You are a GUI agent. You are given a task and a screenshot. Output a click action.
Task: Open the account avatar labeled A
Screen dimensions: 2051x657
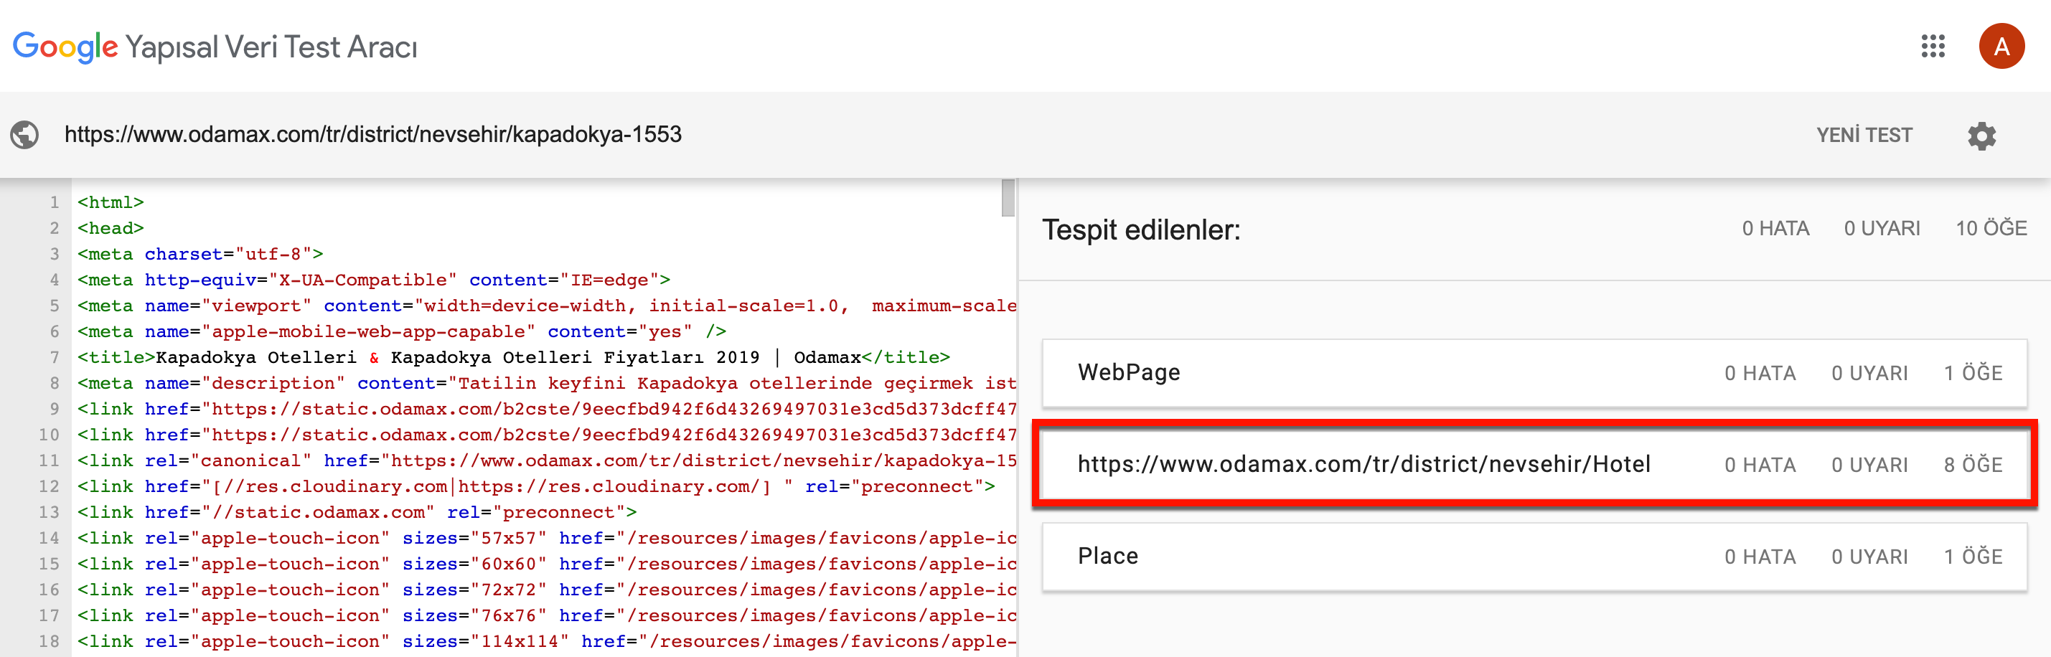pos(2001,46)
